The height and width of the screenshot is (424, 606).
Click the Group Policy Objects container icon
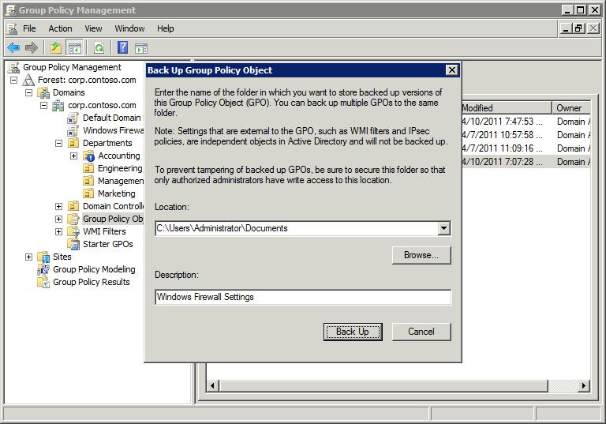(x=73, y=219)
